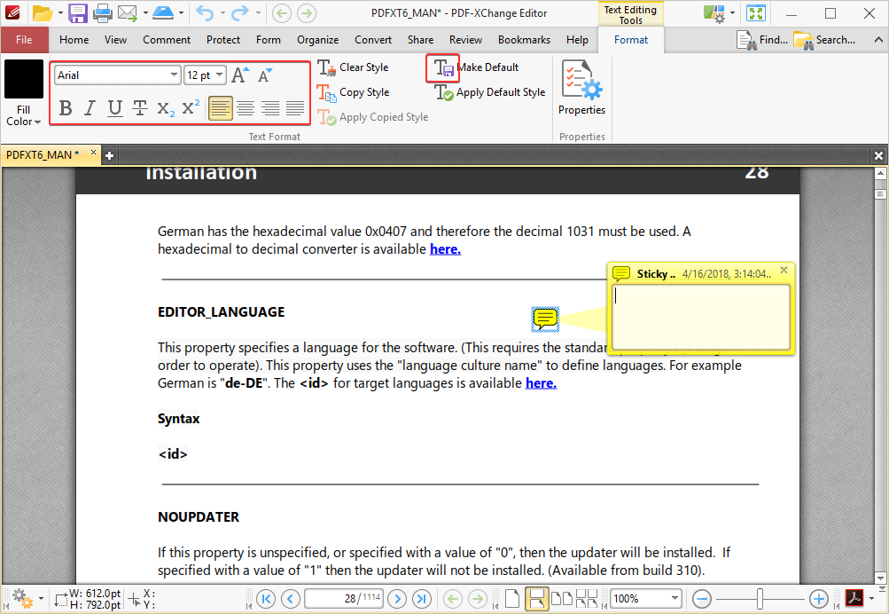This screenshot has width=889, height=614.
Task: Apply italic formatting
Action: tap(89, 108)
